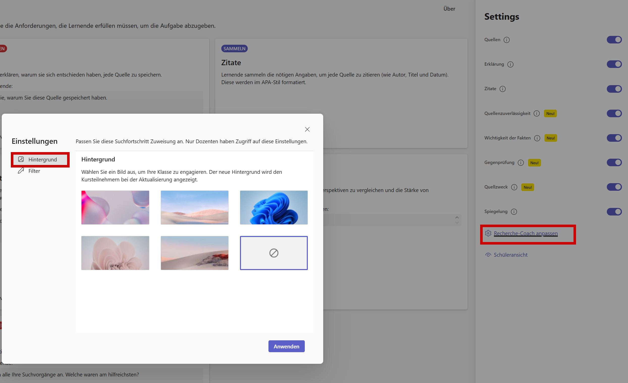Show info for Gegenprüfung
The height and width of the screenshot is (383, 628).
521,162
